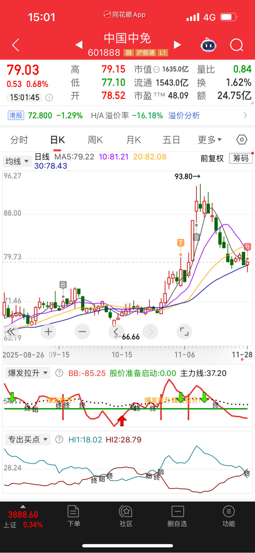Tap the 专出买点 indicator chart area
Image resolution: width=255 pixels, height=553 pixels.
127,470
